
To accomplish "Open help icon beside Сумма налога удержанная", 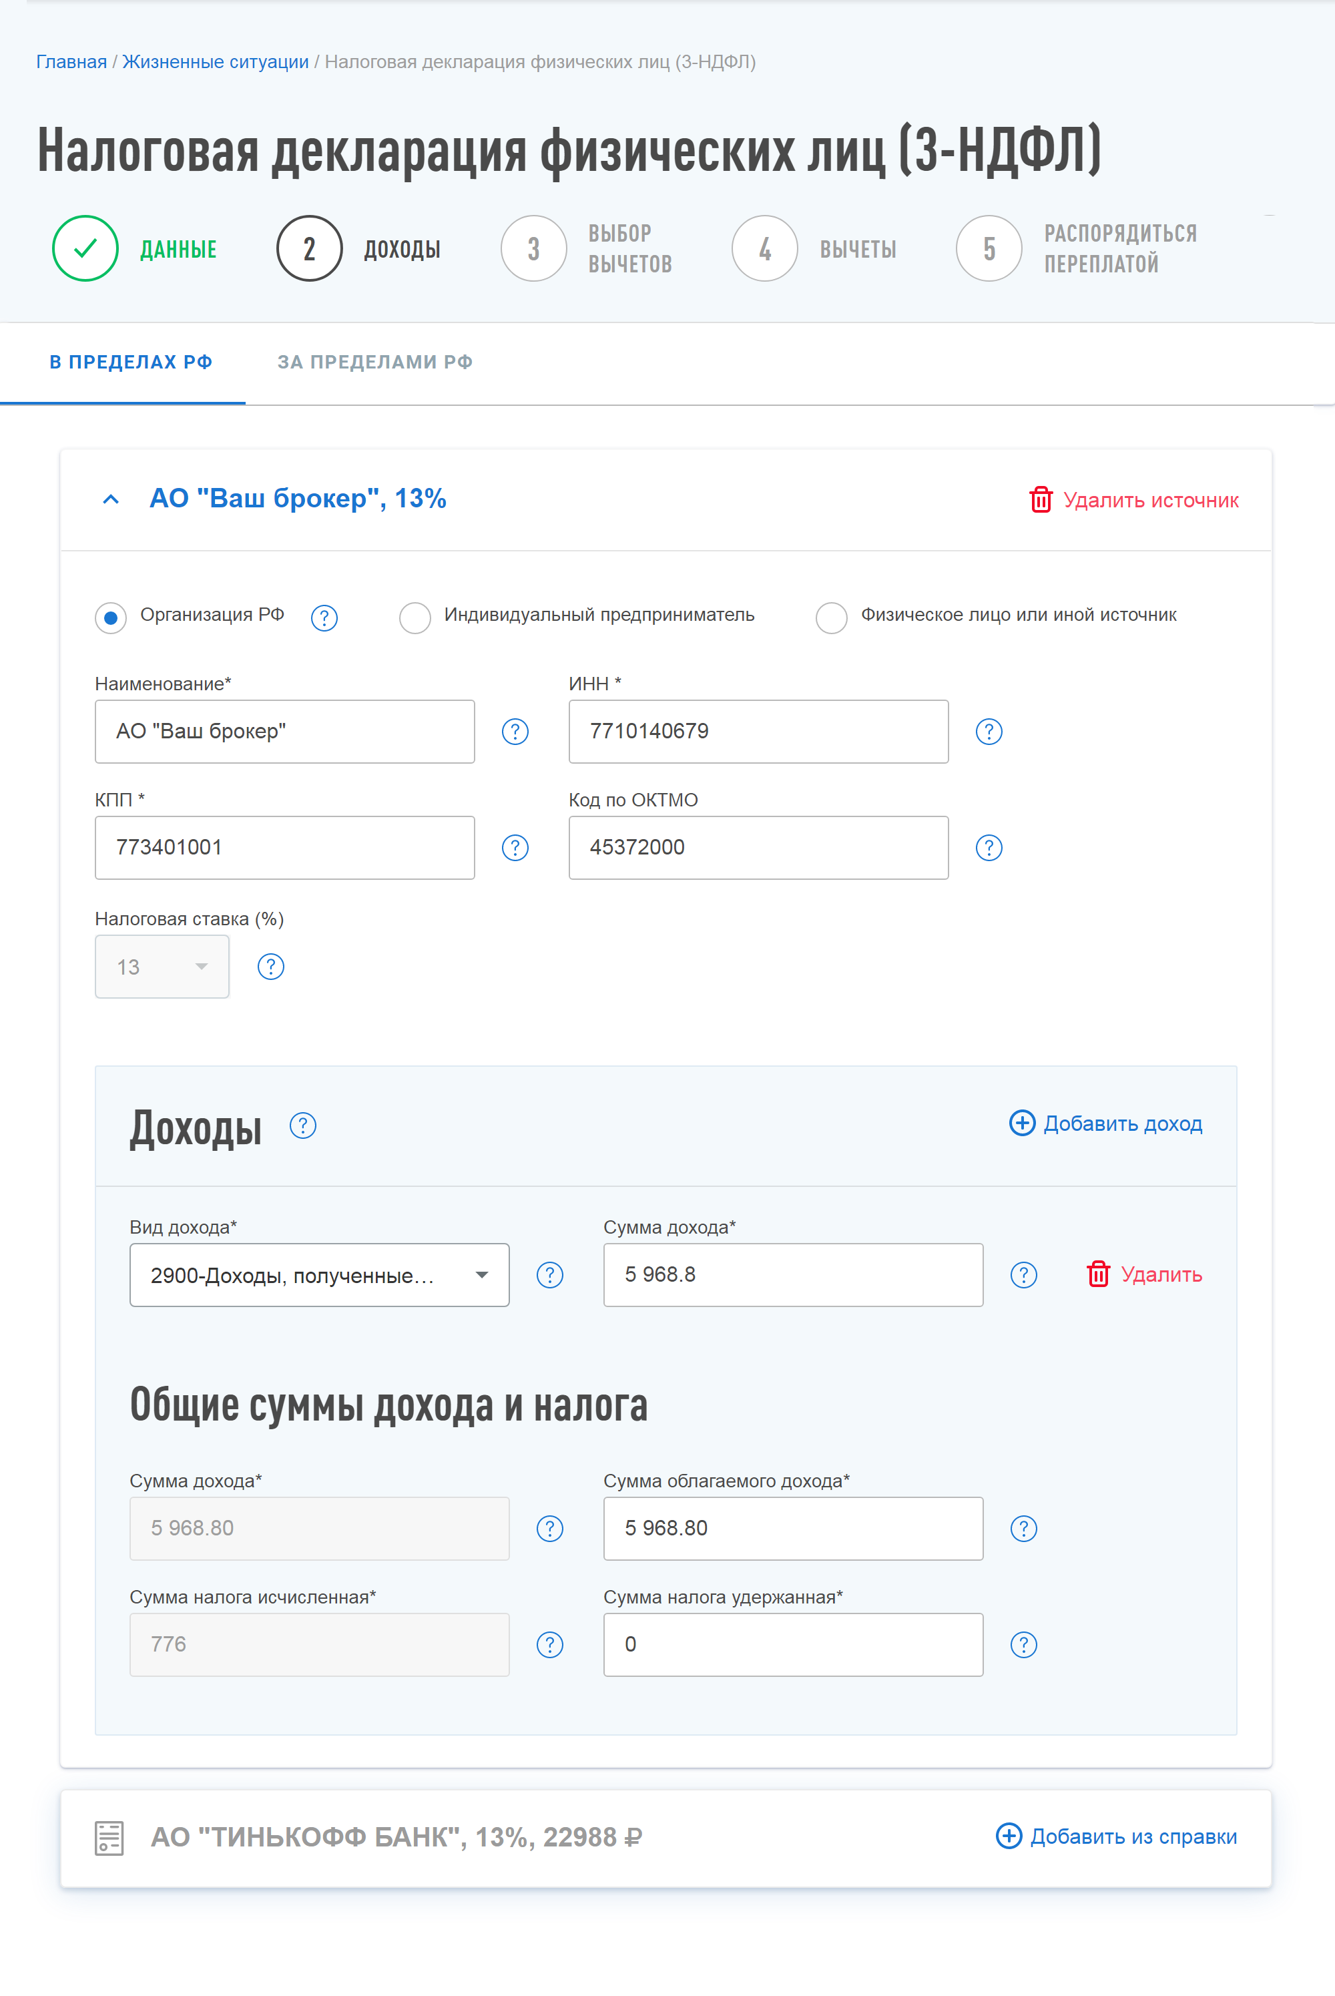I will pyautogui.click(x=1023, y=1644).
